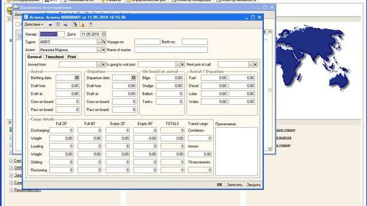Click the Arrival Crew on board field
This screenshot has width=367, height=206.
point(68,102)
